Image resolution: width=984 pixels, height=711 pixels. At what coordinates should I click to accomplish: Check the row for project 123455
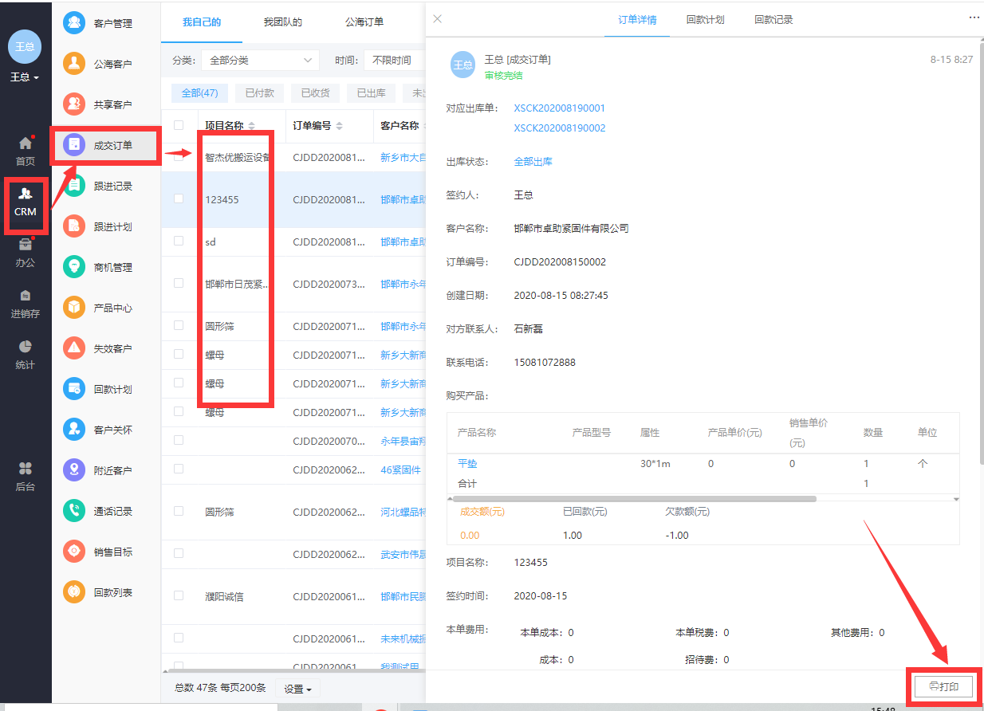click(x=179, y=199)
